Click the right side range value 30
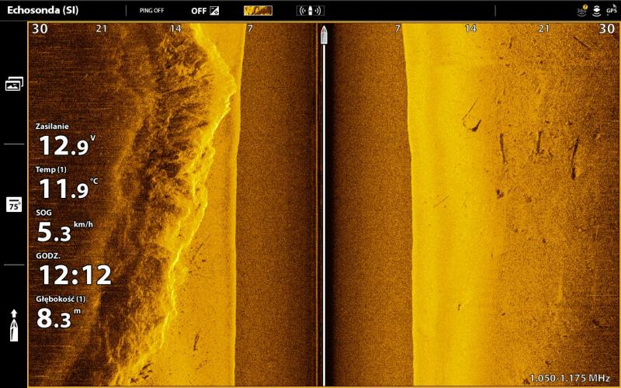This screenshot has width=621, height=388. click(606, 29)
